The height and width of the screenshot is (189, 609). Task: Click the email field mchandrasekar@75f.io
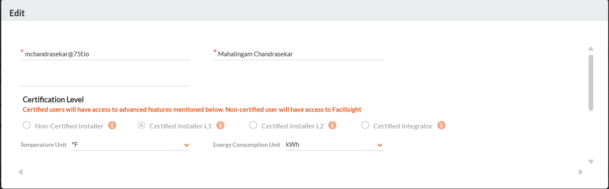point(105,54)
